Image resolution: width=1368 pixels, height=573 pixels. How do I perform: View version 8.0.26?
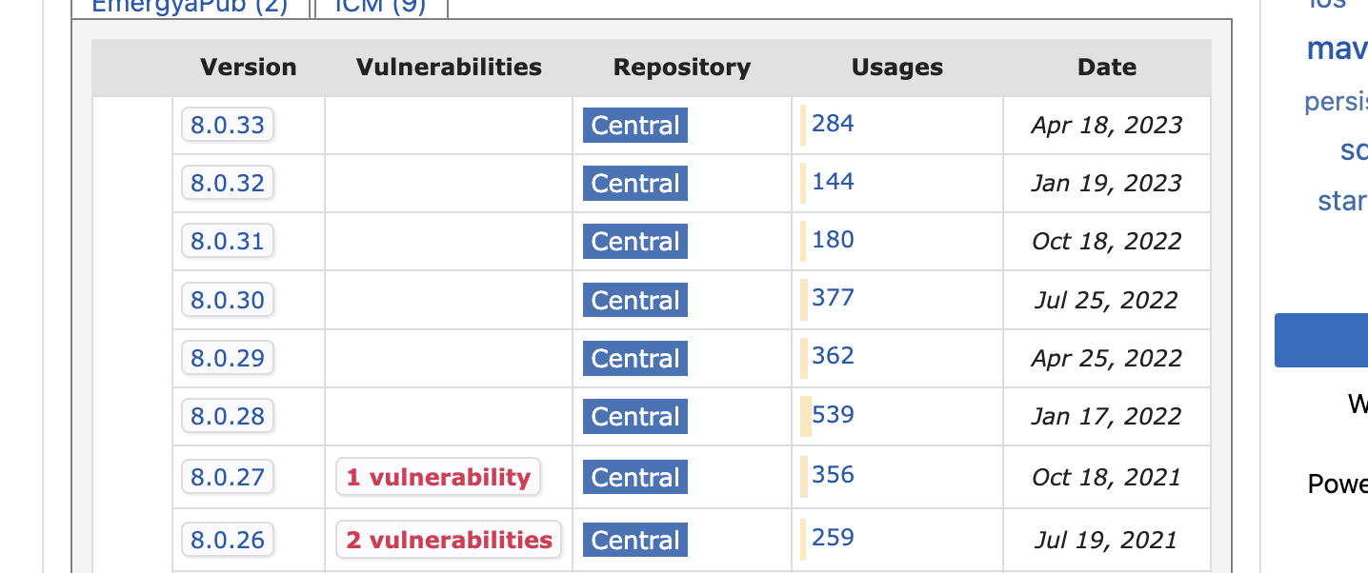227,540
